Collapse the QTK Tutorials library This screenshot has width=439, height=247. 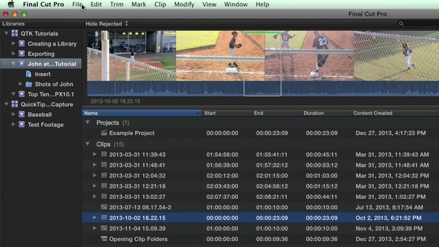coord(6,34)
